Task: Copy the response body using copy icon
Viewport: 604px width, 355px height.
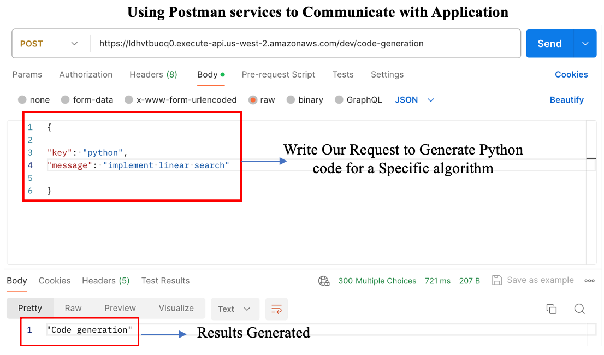Action: click(552, 309)
